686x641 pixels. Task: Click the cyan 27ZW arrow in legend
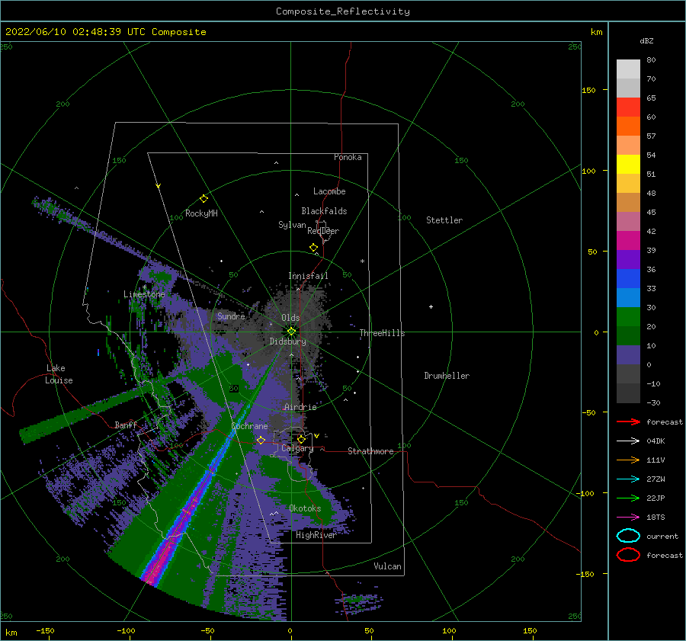pos(628,479)
